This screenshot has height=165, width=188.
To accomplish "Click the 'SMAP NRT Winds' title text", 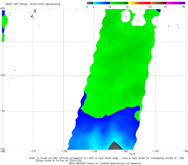I will pyautogui.click(x=16, y=4).
